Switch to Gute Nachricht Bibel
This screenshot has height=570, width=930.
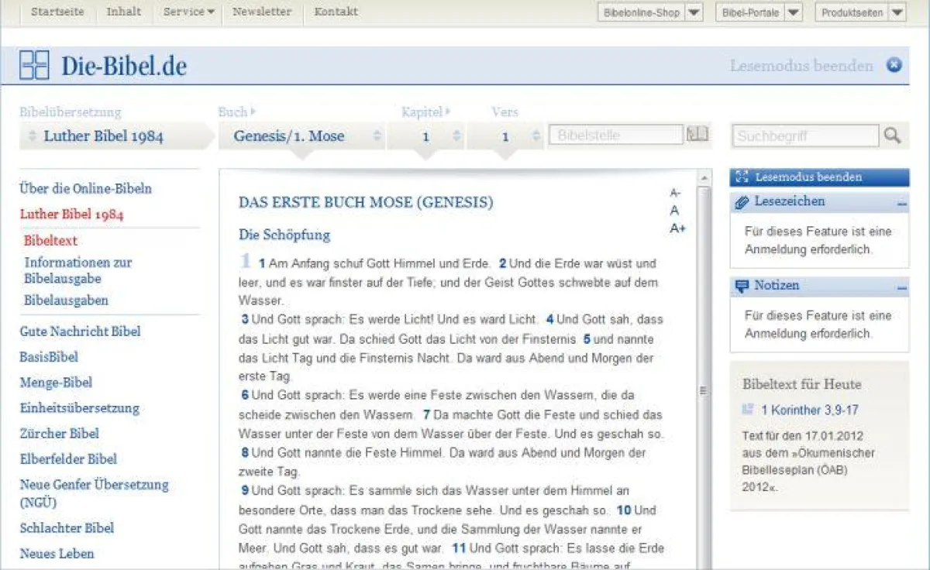pos(80,331)
